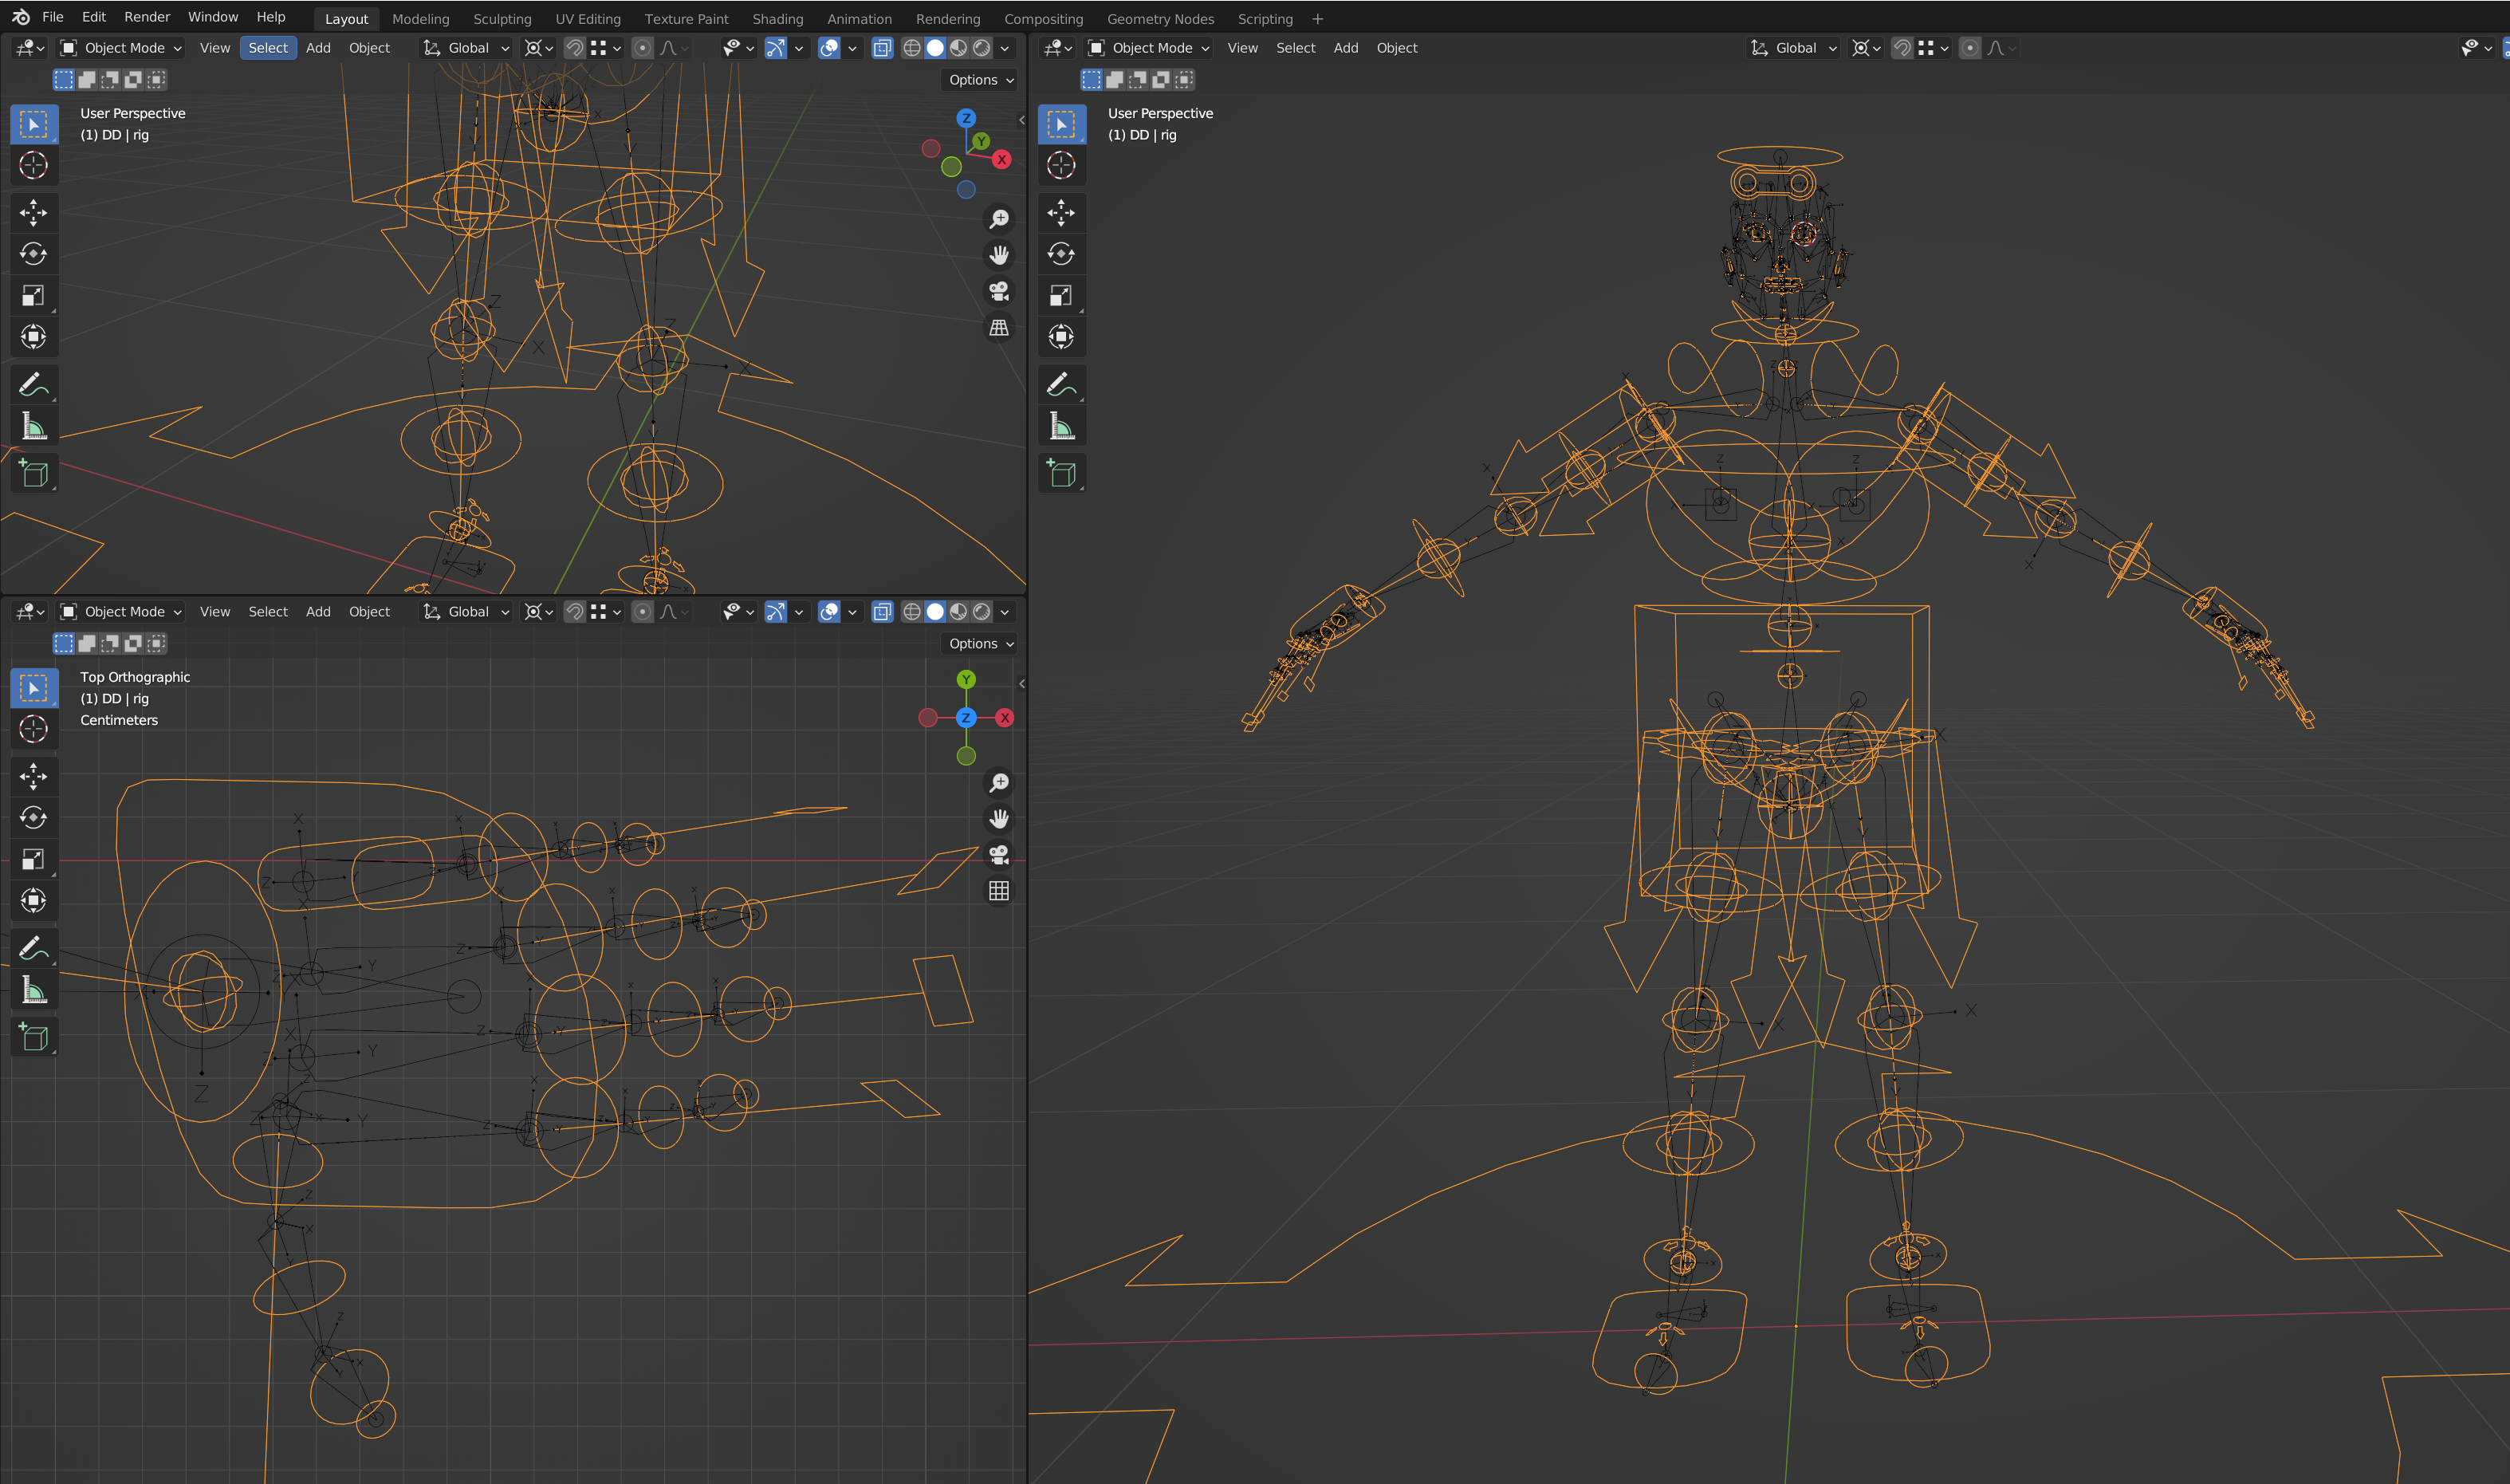Select the Rotate tool in right viewport
Viewport: 2510px width, 1484px height.
(1060, 254)
